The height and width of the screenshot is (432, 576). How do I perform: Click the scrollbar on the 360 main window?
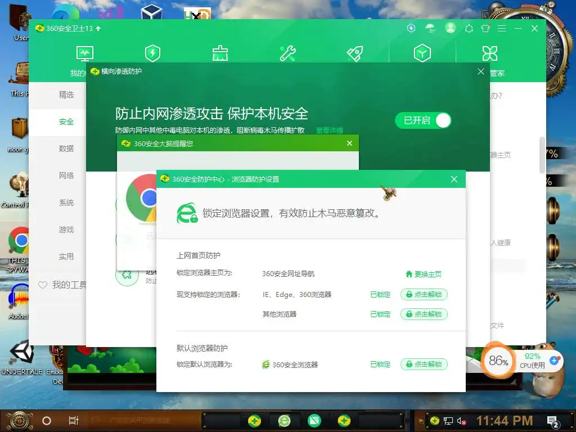click(542, 155)
